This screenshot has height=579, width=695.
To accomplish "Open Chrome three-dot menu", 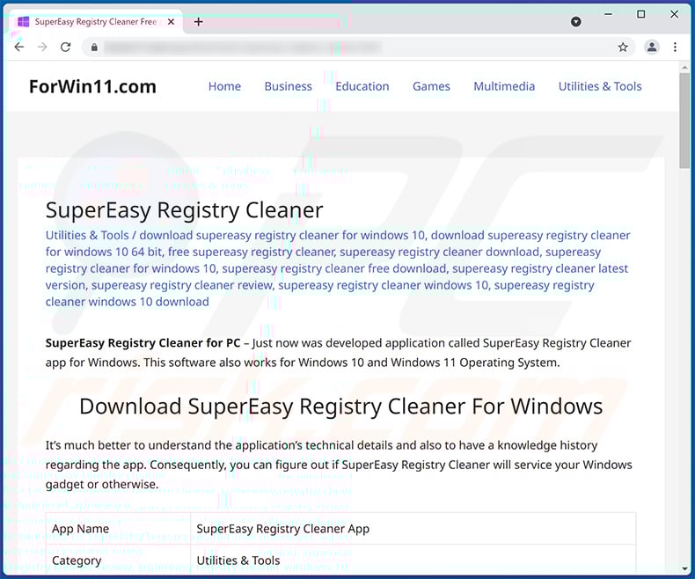I will [675, 48].
